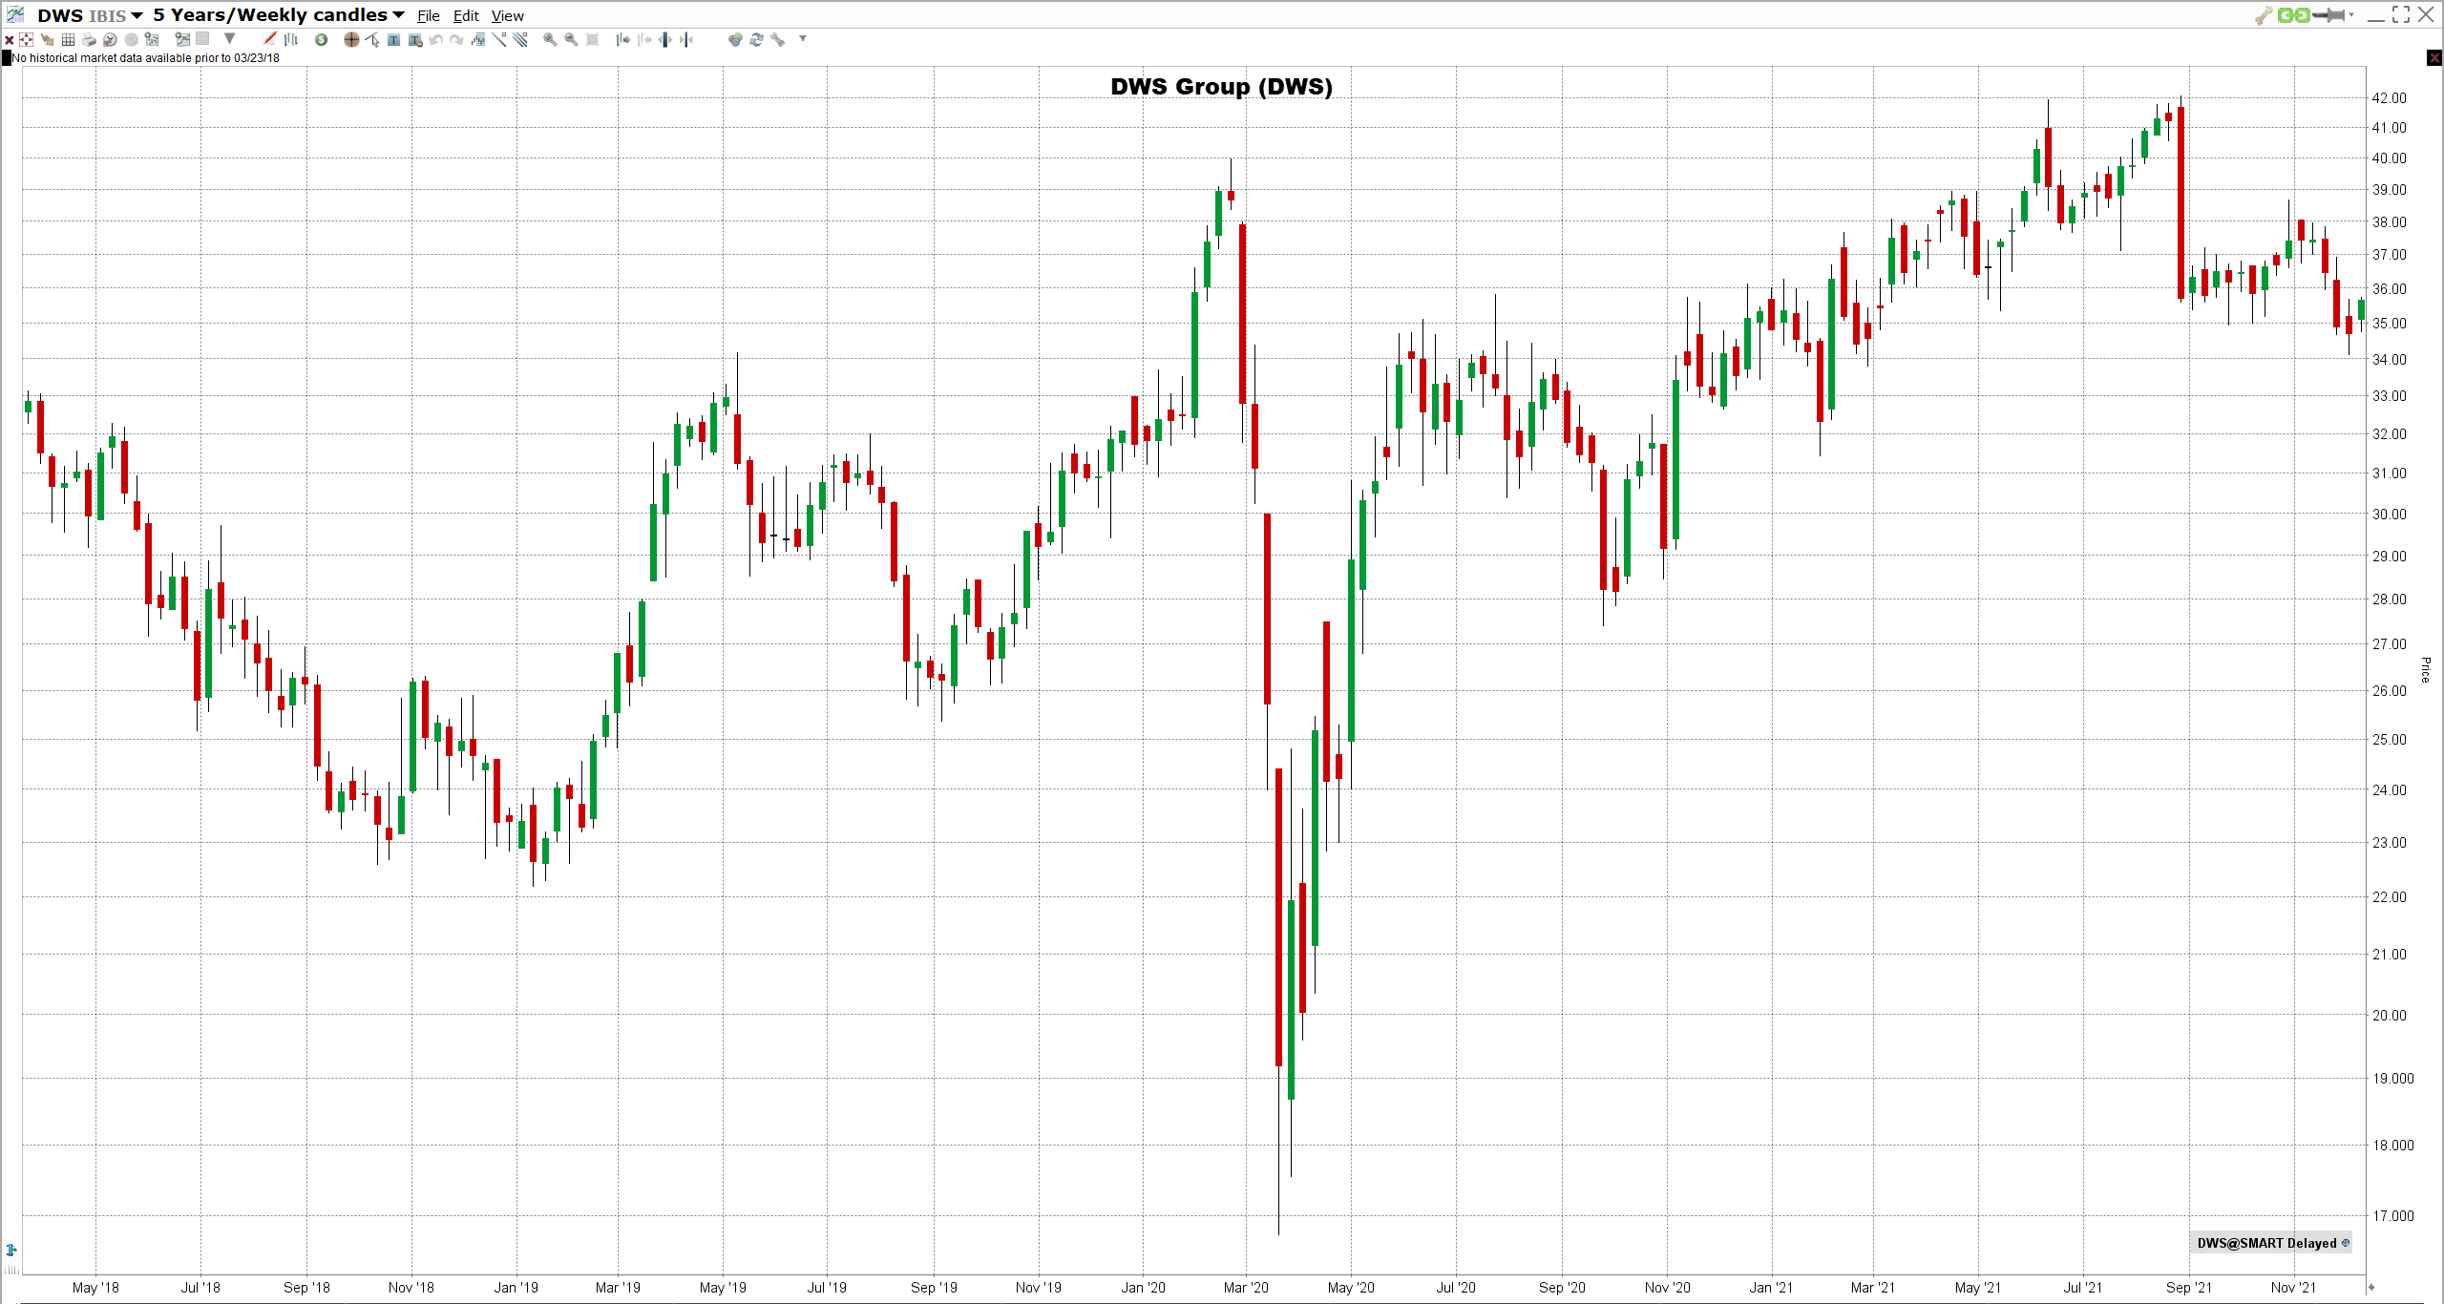Click the green line-chart checkmark icon
The width and height of the screenshot is (2444, 1304).
[x=182, y=39]
